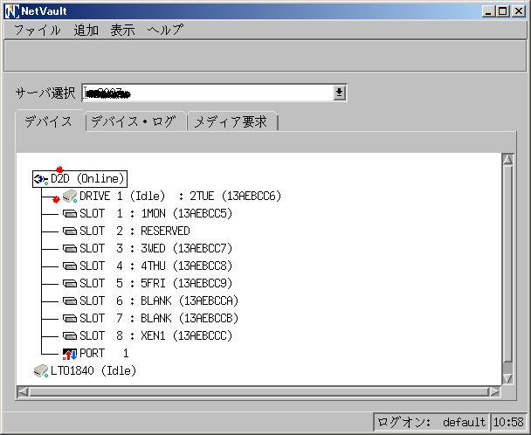The image size is (531, 435).
Task: Click the SLOT 8 XEN1 slot icon
Action: pos(70,335)
